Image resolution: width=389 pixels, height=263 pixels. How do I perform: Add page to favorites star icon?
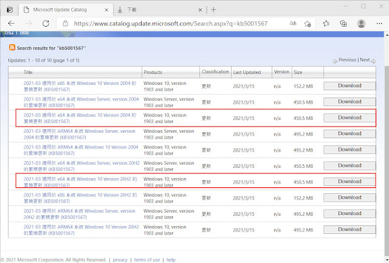click(308, 24)
